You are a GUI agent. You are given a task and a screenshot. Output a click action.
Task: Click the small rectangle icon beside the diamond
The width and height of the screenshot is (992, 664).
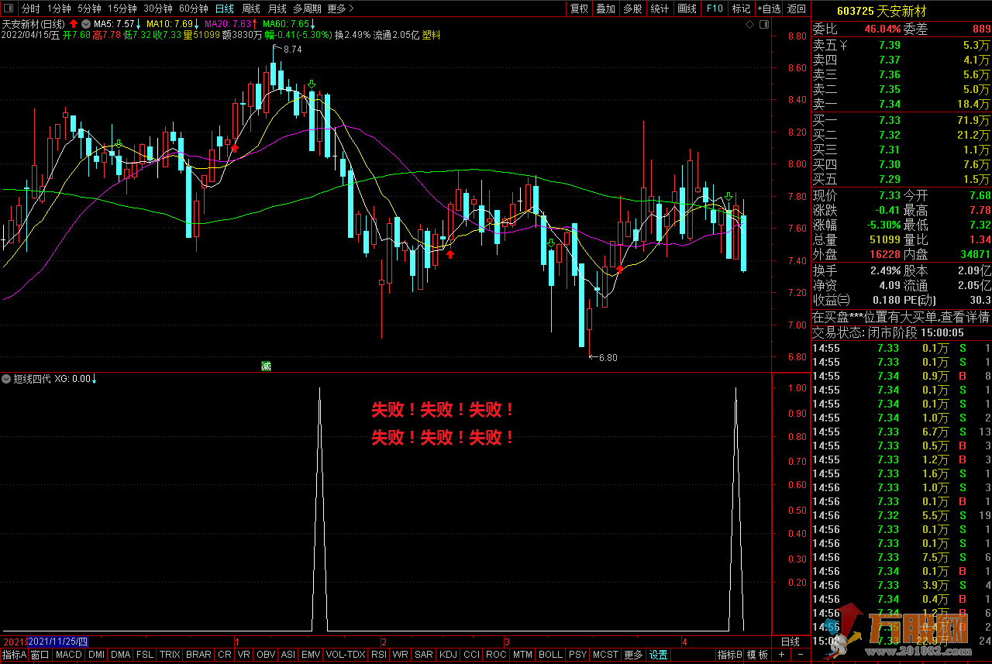[x=764, y=25]
